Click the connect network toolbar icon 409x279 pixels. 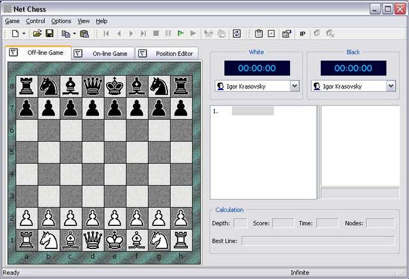(x=317, y=33)
